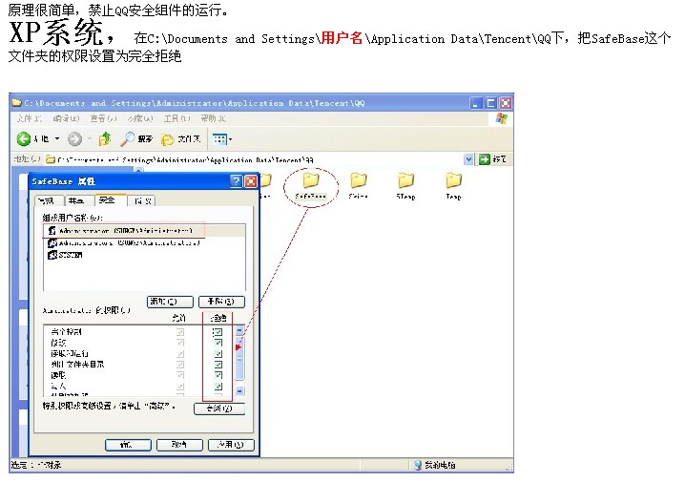Open the Back button history dropdown arrow
Viewport: 685px width, 482px height.
(56, 139)
